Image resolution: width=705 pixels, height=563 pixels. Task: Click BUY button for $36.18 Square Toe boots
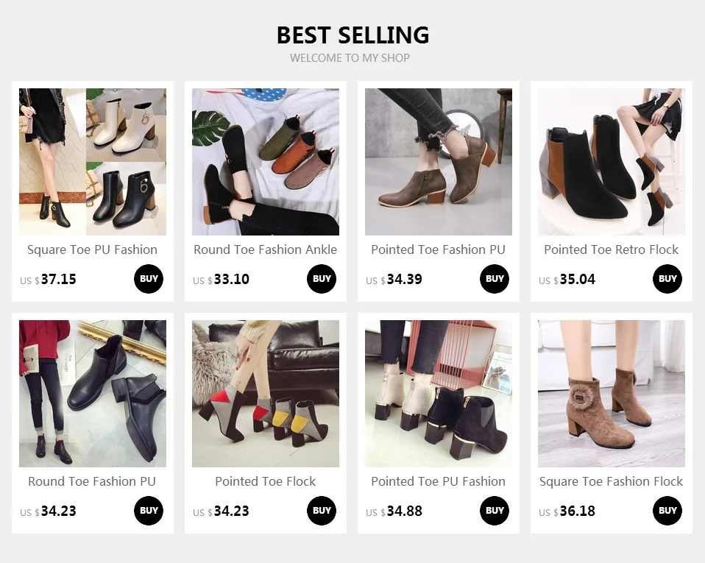pyautogui.click(x=667, y=511)
